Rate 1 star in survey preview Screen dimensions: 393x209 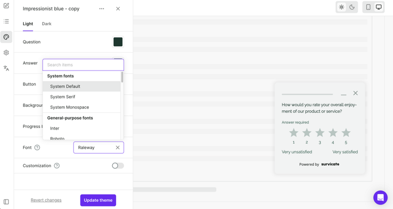[x=293, y=133]
